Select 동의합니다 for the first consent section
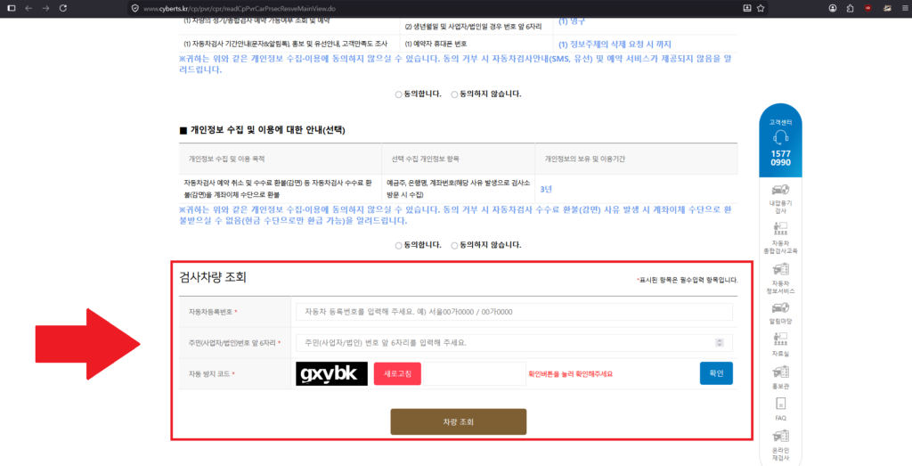912x466 pixels. coord(398,94)
